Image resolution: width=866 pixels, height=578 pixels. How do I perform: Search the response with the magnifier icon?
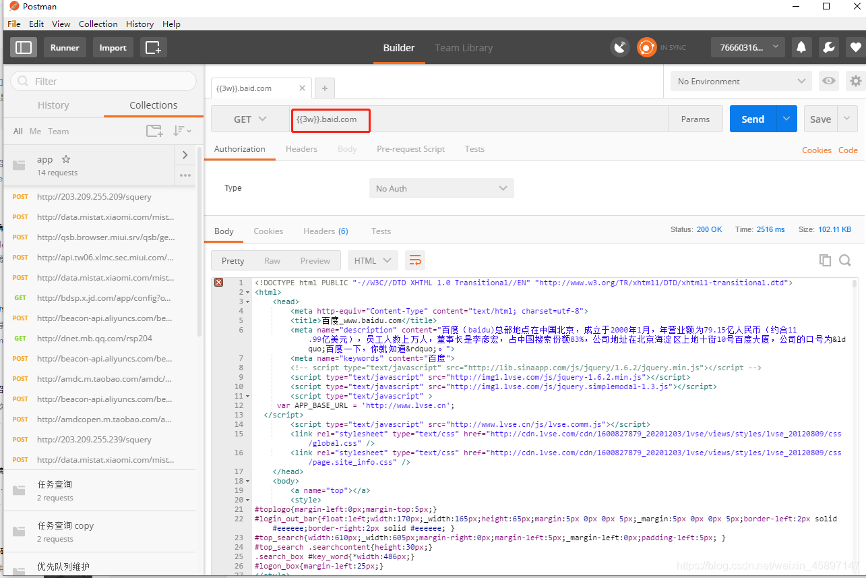(845, 260)
